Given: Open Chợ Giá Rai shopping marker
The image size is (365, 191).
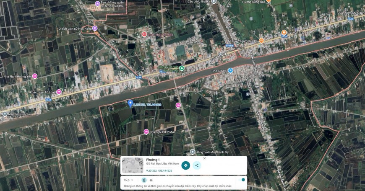Looking at the screenshot, I should (230, 71).
